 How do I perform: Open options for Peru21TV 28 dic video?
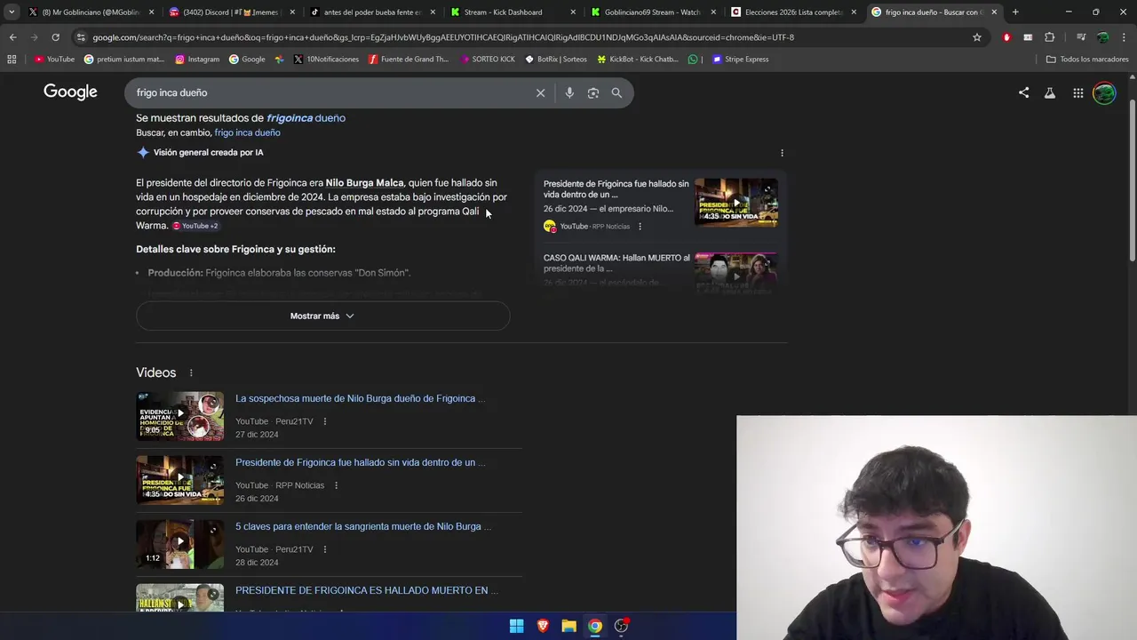324,549
